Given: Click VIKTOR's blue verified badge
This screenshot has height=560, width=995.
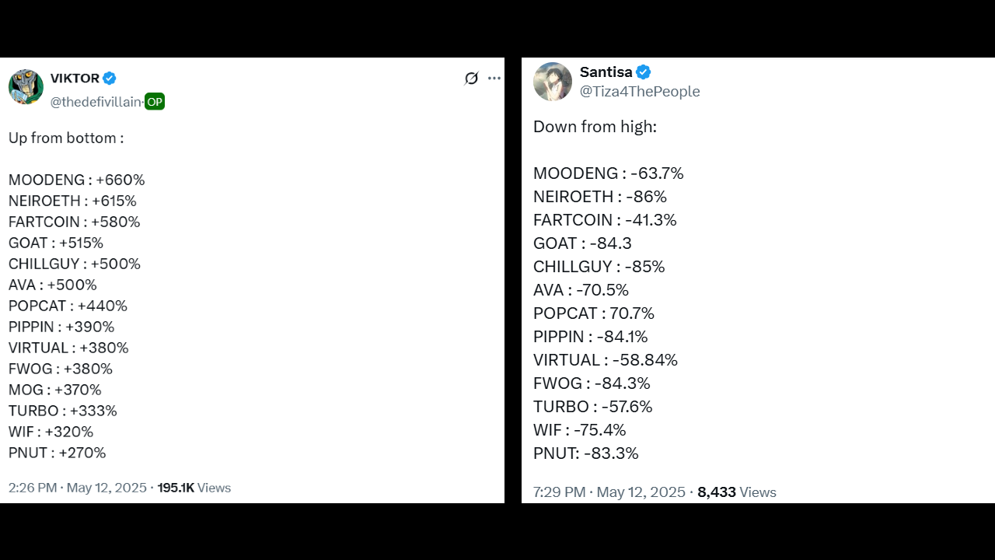Looking at the screenshot, I should click(110, 78).
